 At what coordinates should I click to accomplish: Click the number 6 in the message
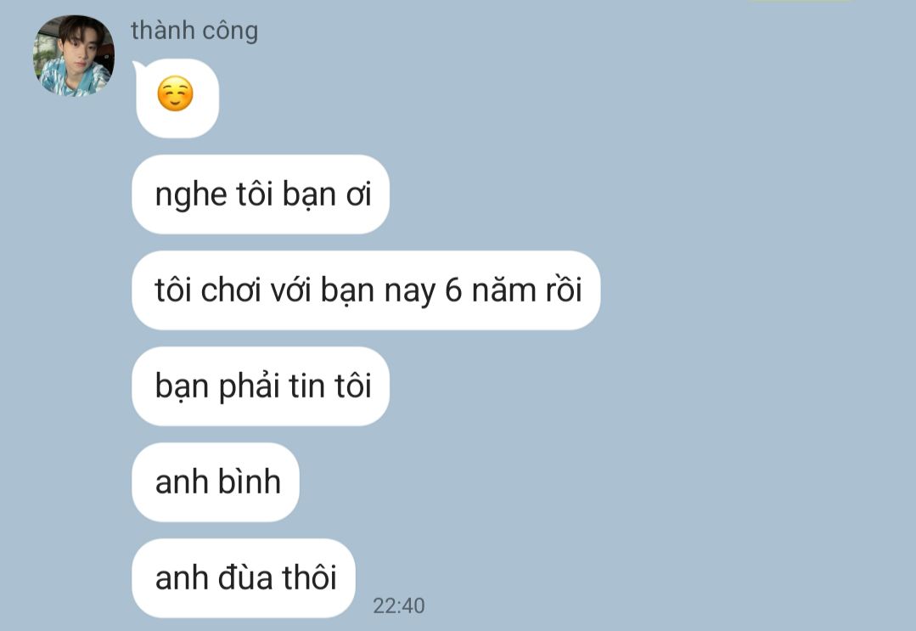[453, 290]
